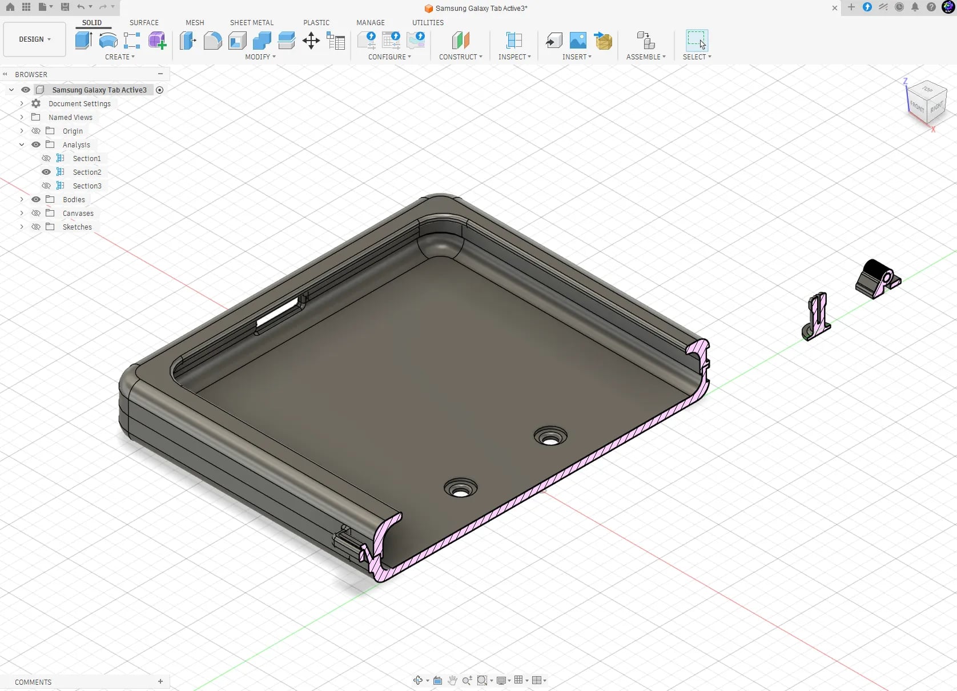Click the Assemble new component icon
This screenshot has width=957, height=691.
[646, 41]
